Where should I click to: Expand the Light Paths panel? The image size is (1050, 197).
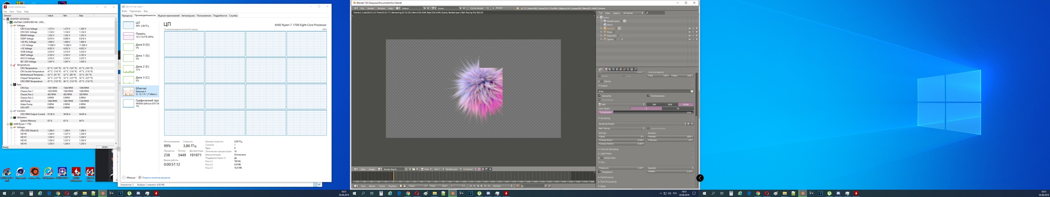coord(606,153)
